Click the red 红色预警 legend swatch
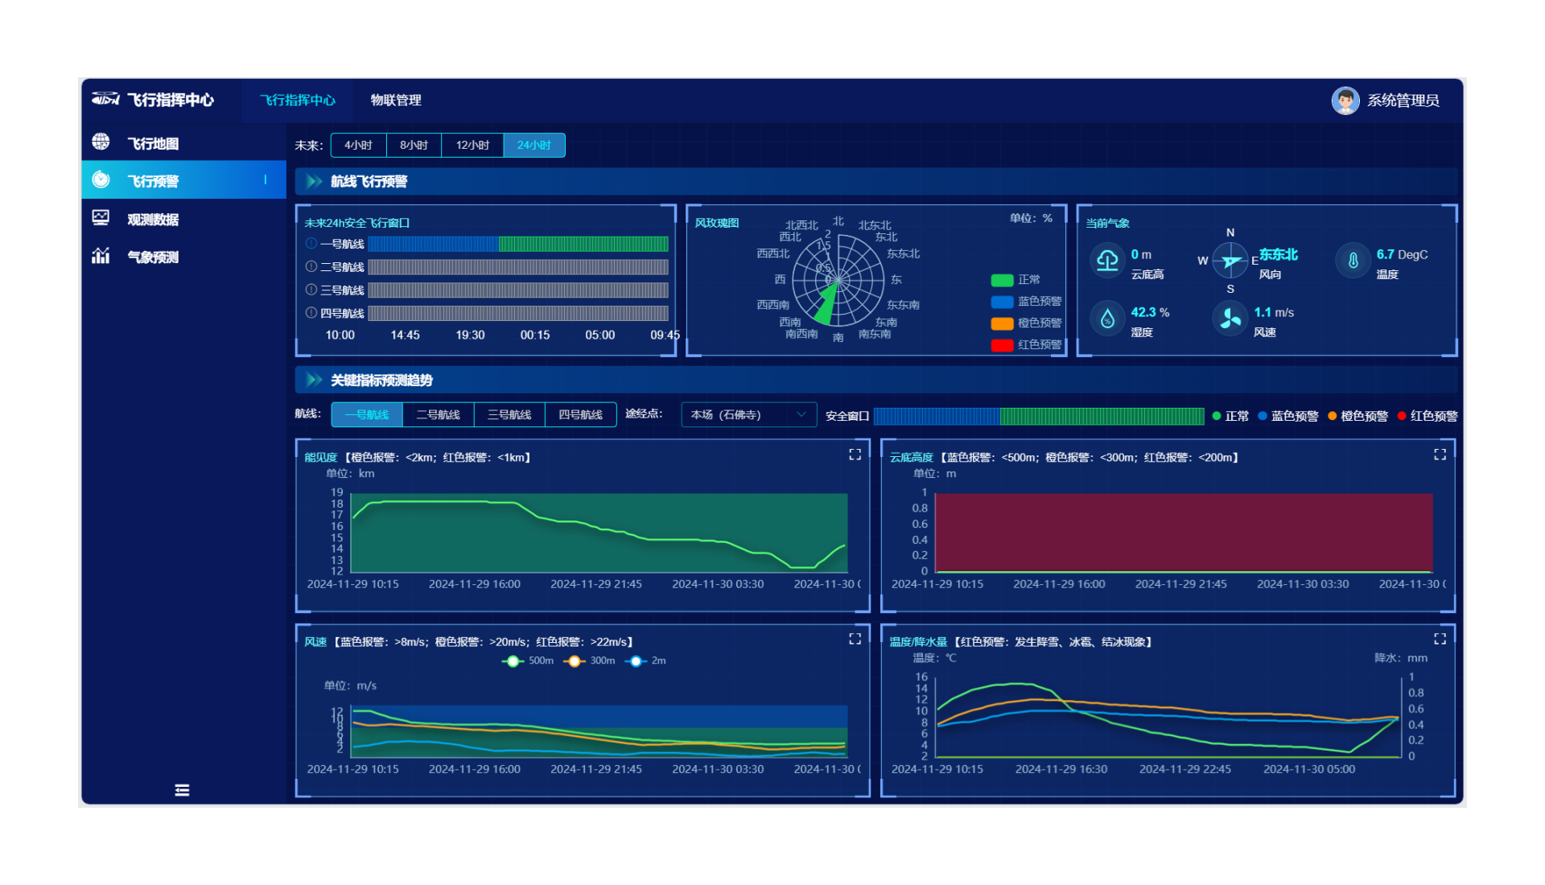The width and height of the screenshot is (1545, 885). click(1002, 345)
